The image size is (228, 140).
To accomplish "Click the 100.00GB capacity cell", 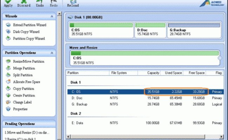I will tap(152, 123).
